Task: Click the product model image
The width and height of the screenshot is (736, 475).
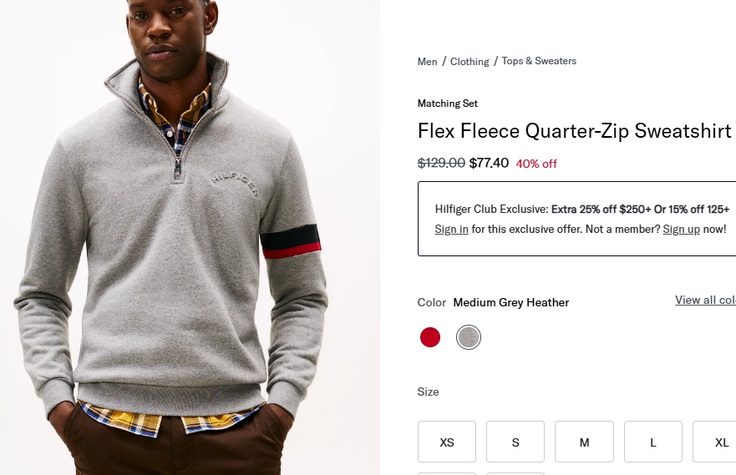Action: pyautogui.click(x=190, y=250)
